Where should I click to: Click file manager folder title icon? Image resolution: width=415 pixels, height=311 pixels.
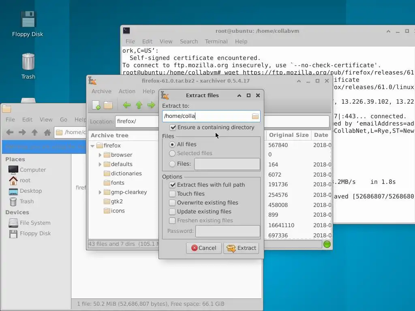pos(6,109)
